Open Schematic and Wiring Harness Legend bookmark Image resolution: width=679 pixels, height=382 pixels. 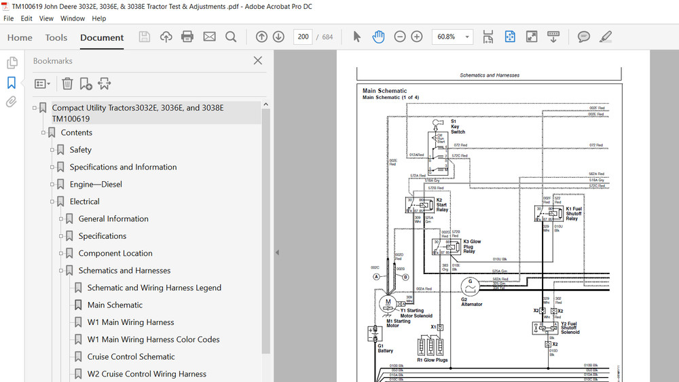tap(154, 288)
